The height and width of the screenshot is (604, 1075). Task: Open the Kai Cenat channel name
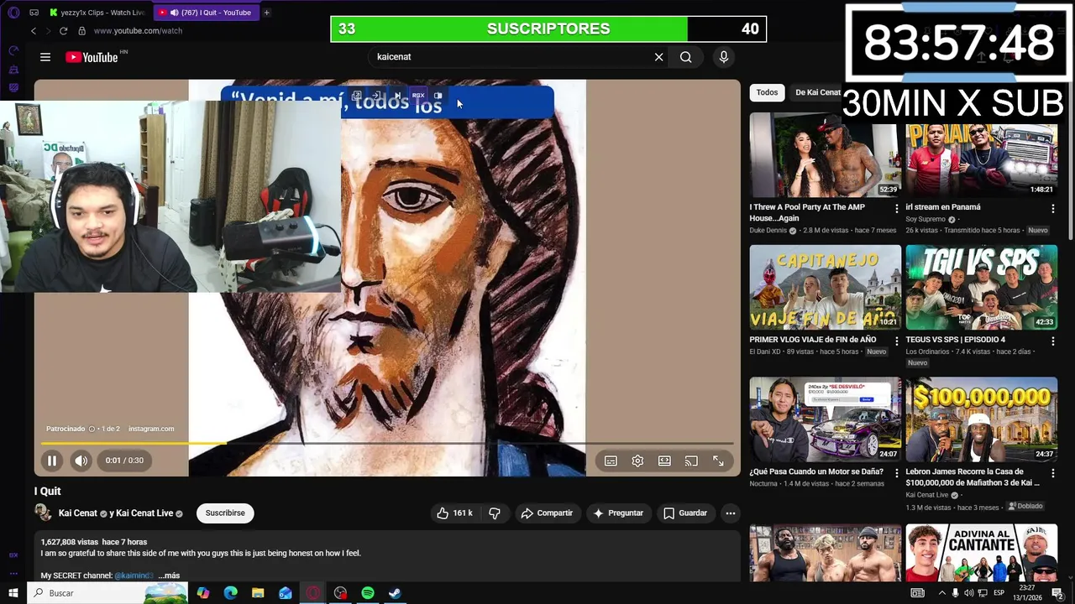78,513
